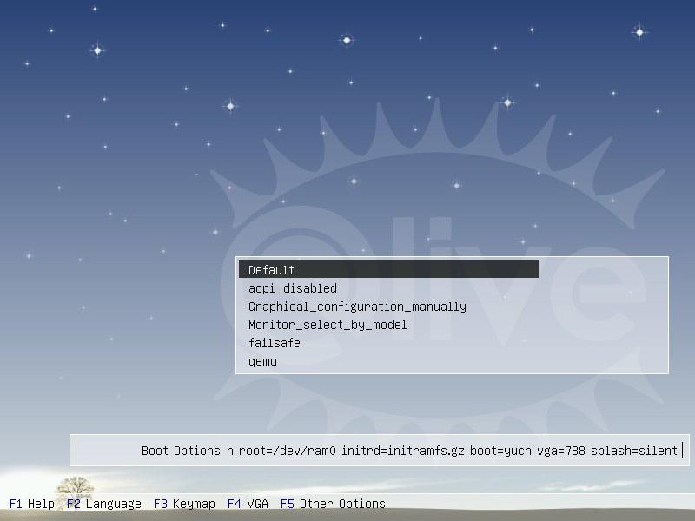Click the initrd=initramfs.gz parameter text
The height and width of the screenshot is (521, 695).
point(403,451)
